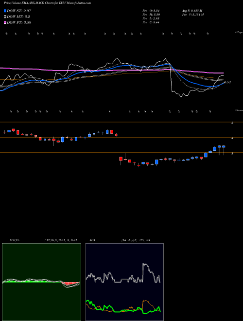
Task: Click the 'Pre O: 3.34' value
Action: point(151,11)
